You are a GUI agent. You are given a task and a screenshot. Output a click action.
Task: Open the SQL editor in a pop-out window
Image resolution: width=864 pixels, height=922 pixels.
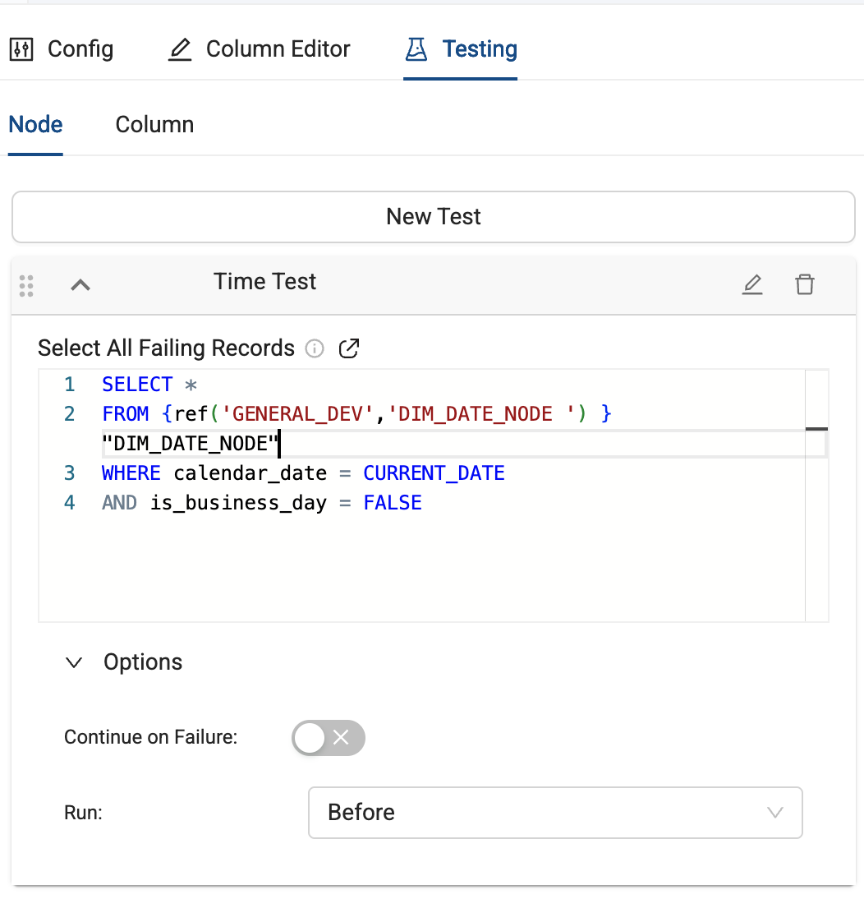click(x=349, y=348)
